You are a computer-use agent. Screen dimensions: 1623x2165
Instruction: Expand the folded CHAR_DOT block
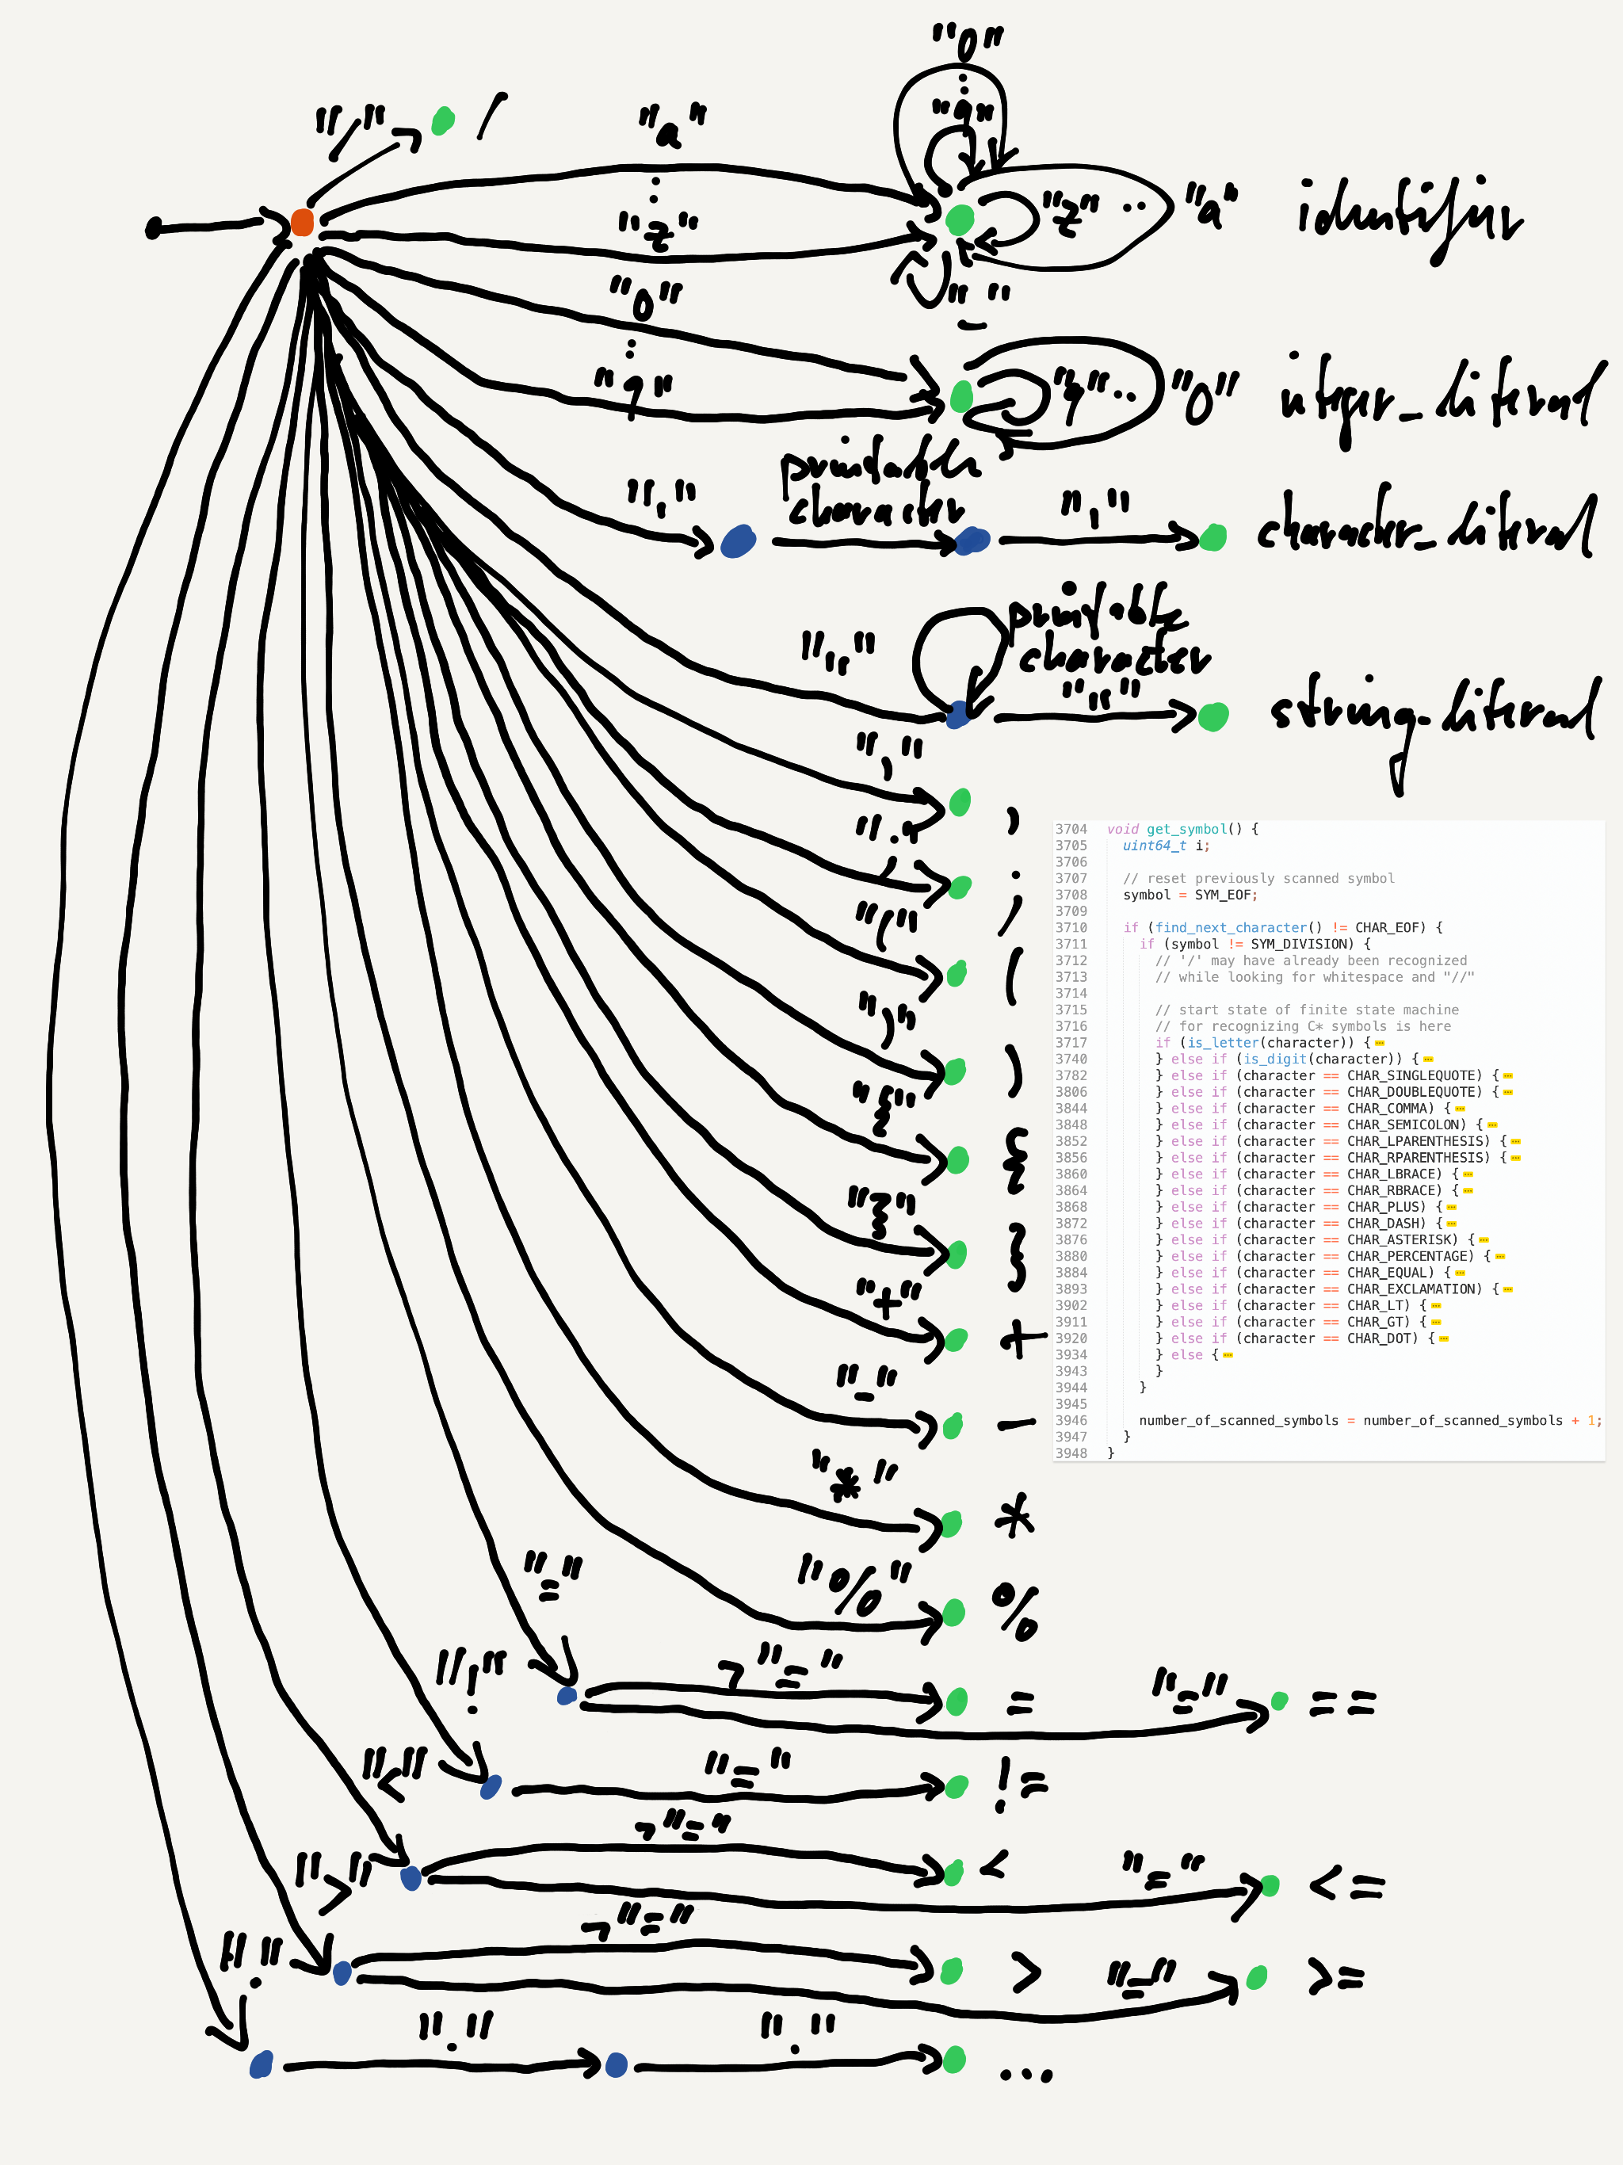[1444, 1339]
